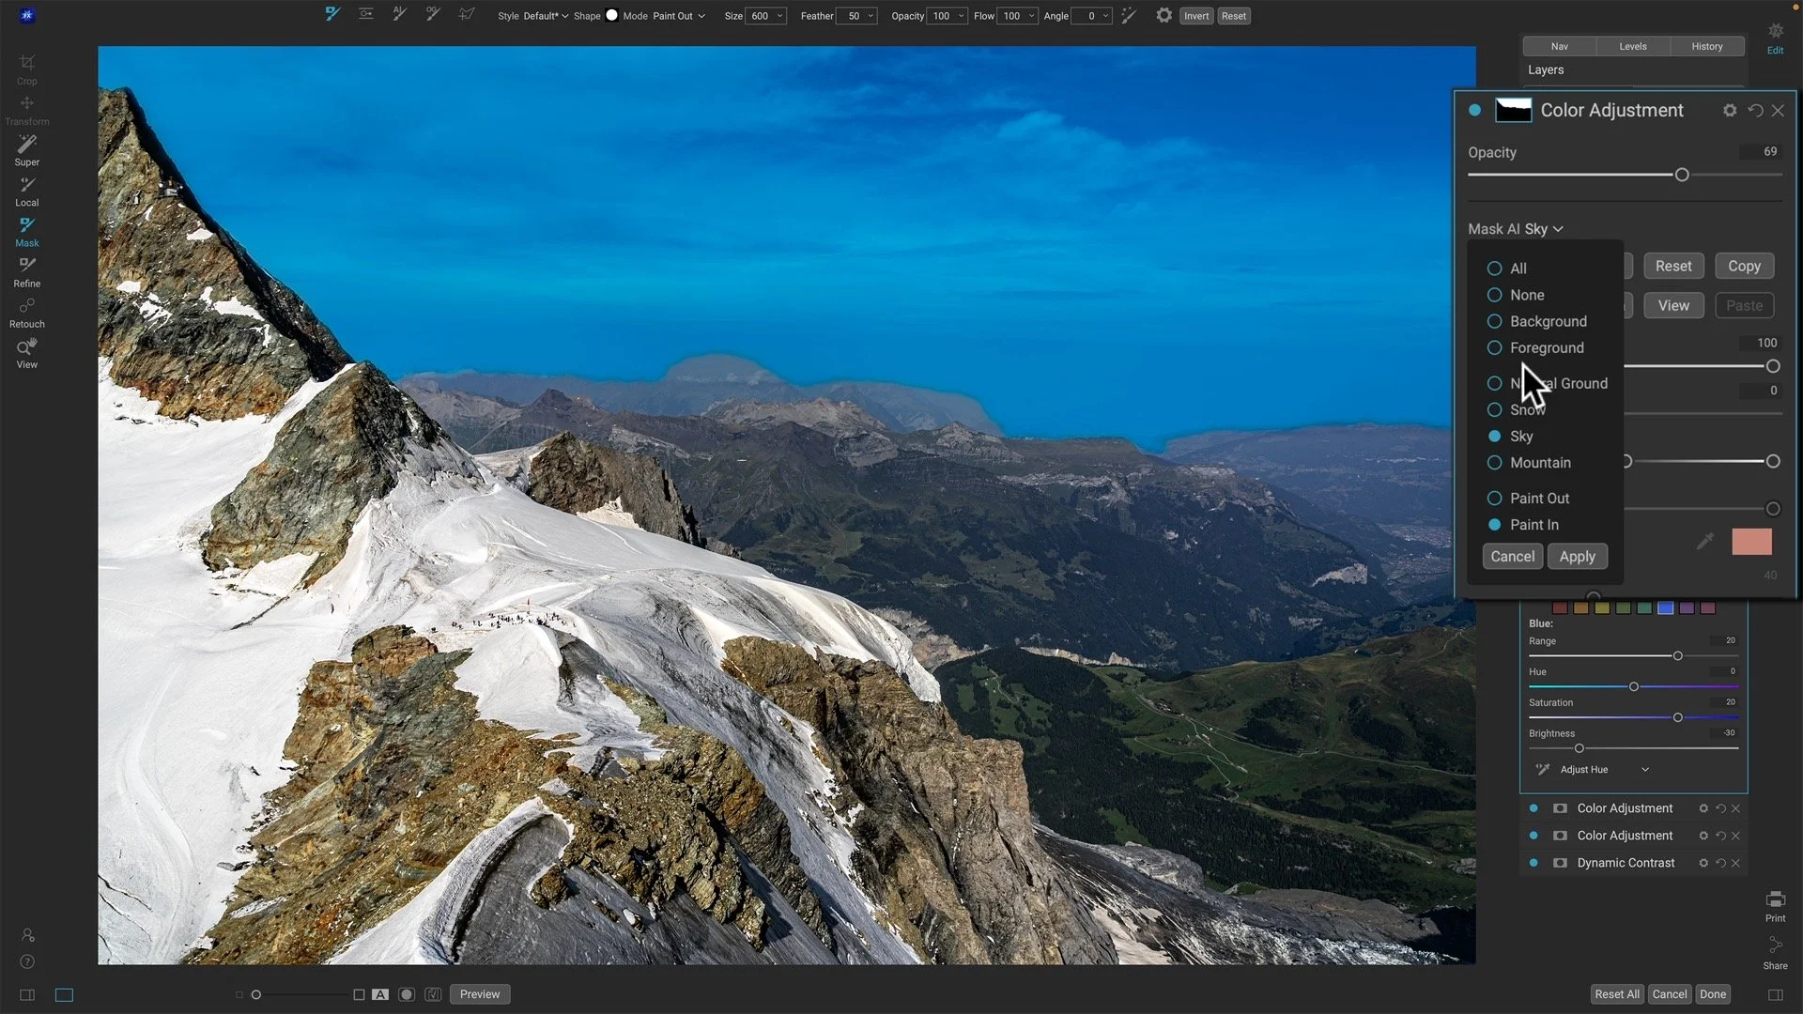
Task: Toggle Dynamic Contrast filter visibility dot
Action: tap(1533, 863)
